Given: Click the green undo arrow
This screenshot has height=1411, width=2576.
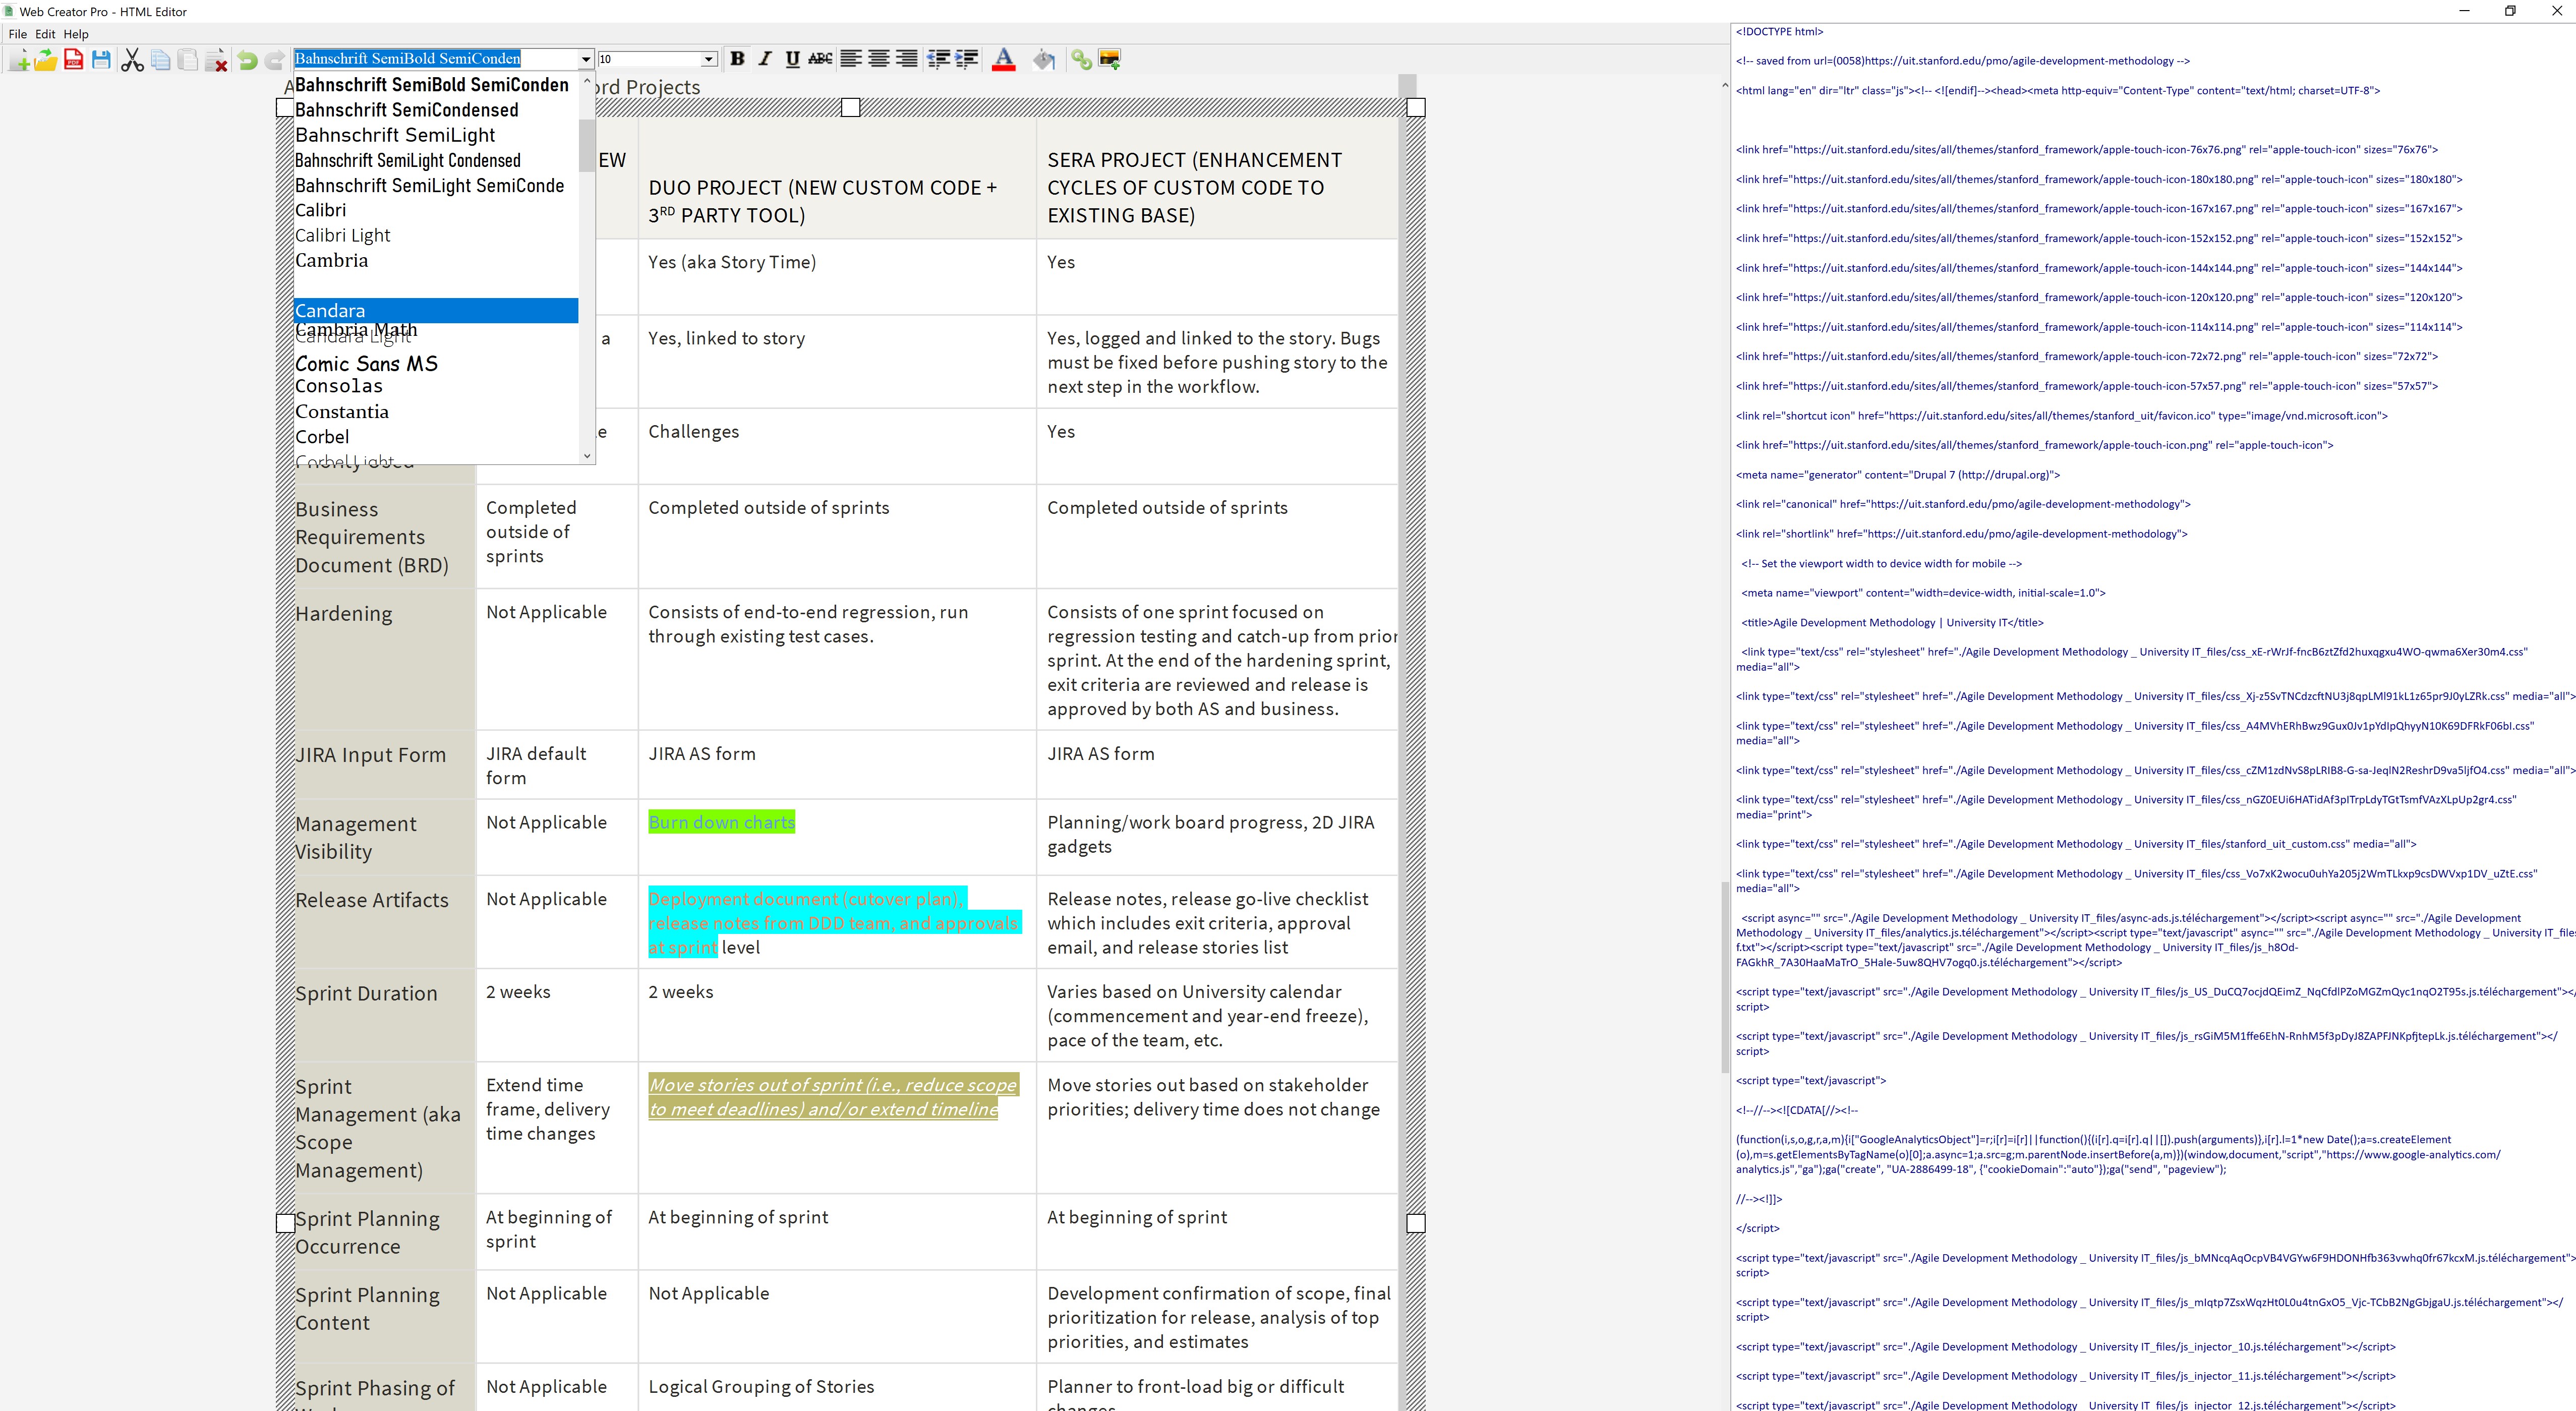Looking at the screenshot, I should click(x=247, y=60).
